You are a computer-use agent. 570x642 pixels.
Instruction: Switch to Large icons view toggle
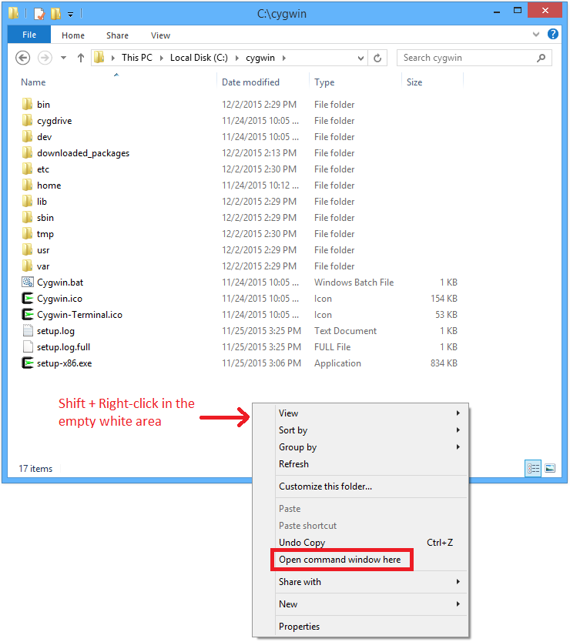550,468
